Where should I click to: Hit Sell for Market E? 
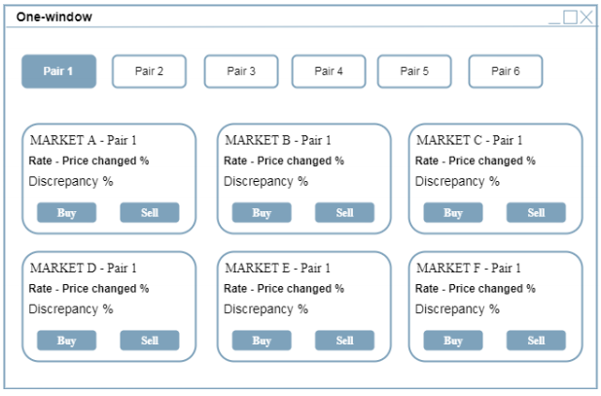(x=344, y=341)
